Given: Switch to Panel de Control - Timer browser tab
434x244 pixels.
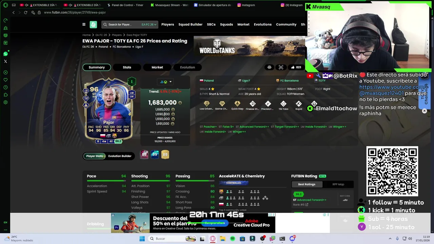Looking at the screenshot, I should tap(125, 5).
